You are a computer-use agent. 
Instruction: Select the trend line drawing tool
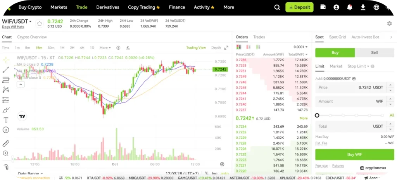[6, 70]
